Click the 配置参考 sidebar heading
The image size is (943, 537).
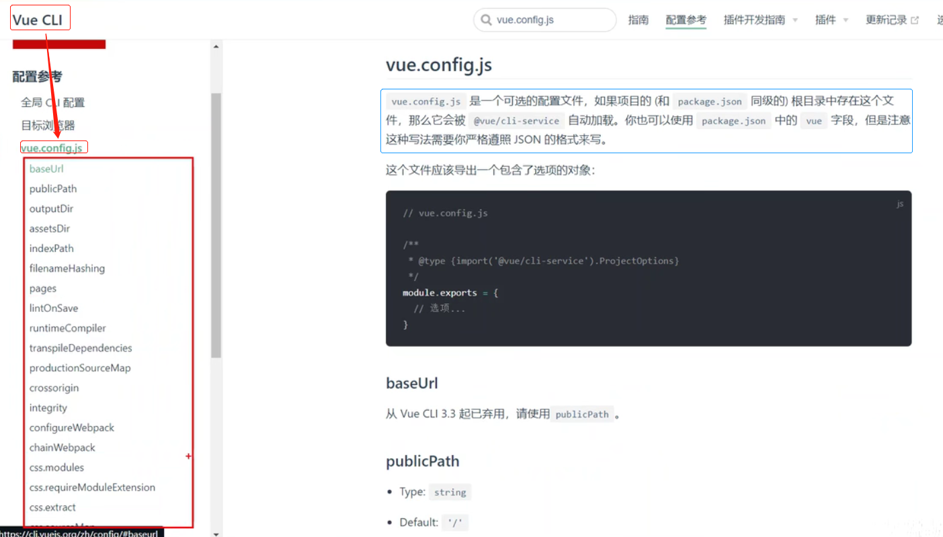pyautogui.click(x=37, y=77)
